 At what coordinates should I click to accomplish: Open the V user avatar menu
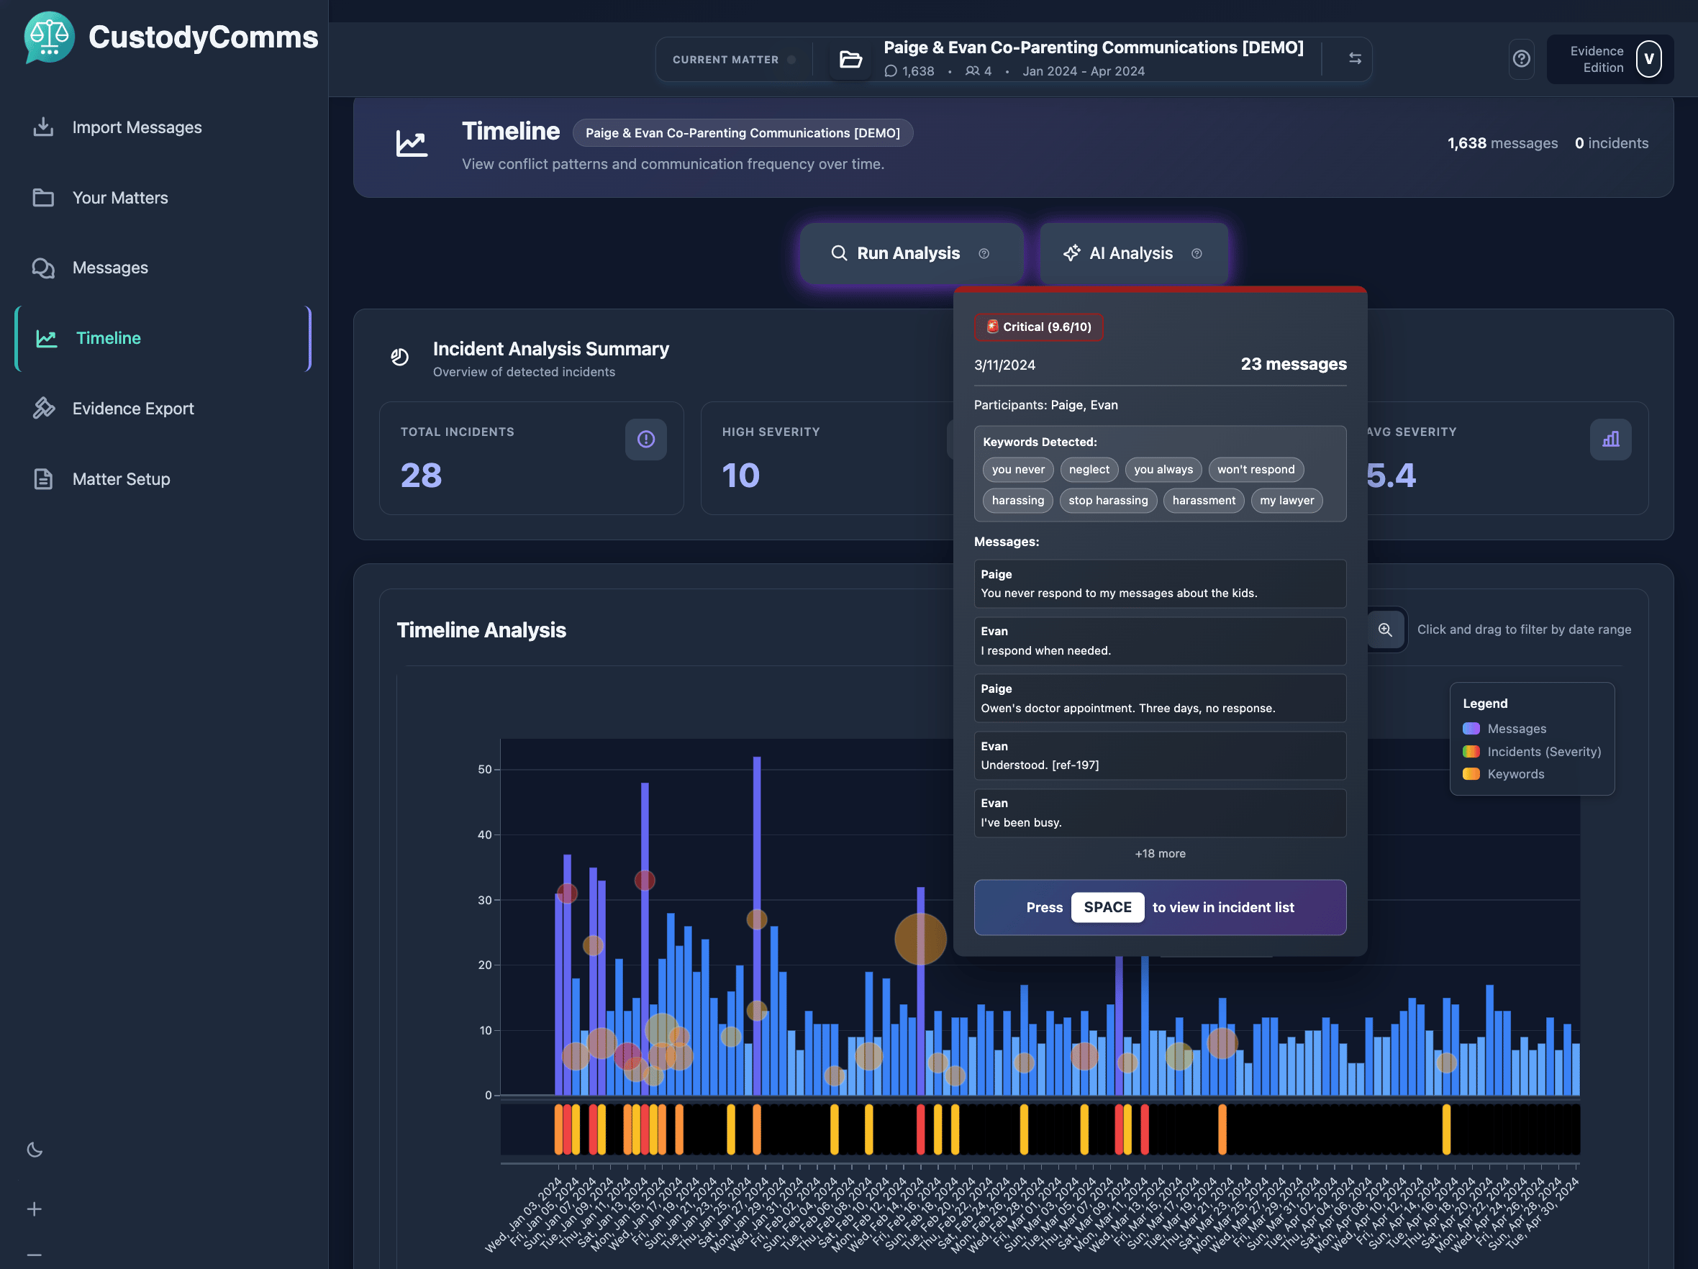[x=1648, y=59]
